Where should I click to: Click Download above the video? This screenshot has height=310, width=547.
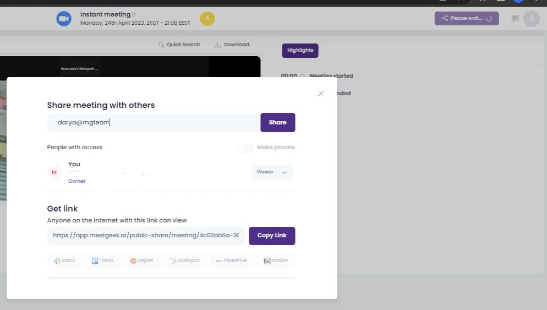[x=232, y=45]
